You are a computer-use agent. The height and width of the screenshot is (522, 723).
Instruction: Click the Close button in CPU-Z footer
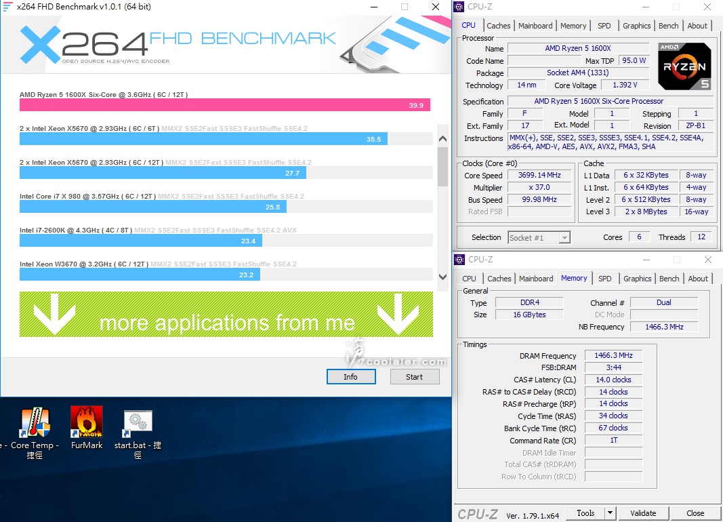coord(695,513)
